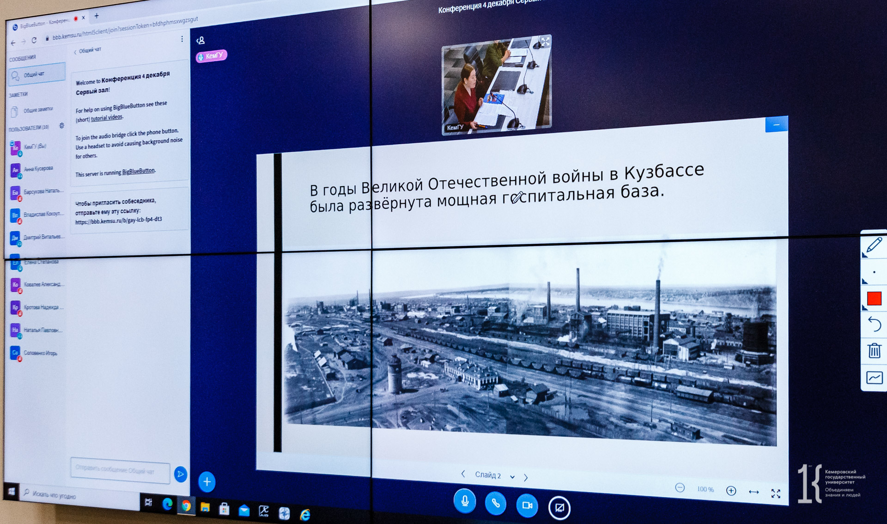Undo the last whiteboard annotation
Screen dimensions: 887x524
pos(875,324)
